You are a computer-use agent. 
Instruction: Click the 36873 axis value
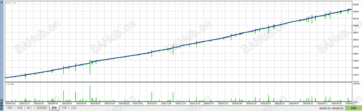(356, 40)
